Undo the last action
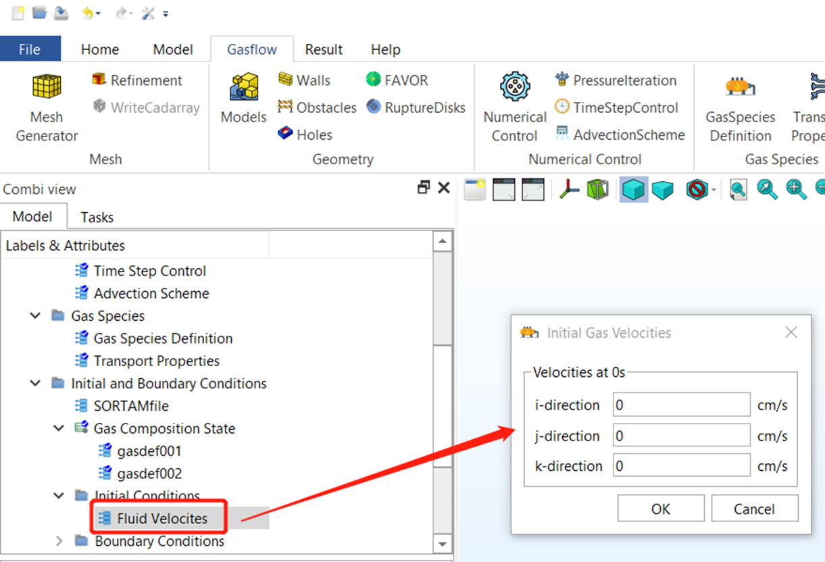The image size is (825, 562). 88,13
